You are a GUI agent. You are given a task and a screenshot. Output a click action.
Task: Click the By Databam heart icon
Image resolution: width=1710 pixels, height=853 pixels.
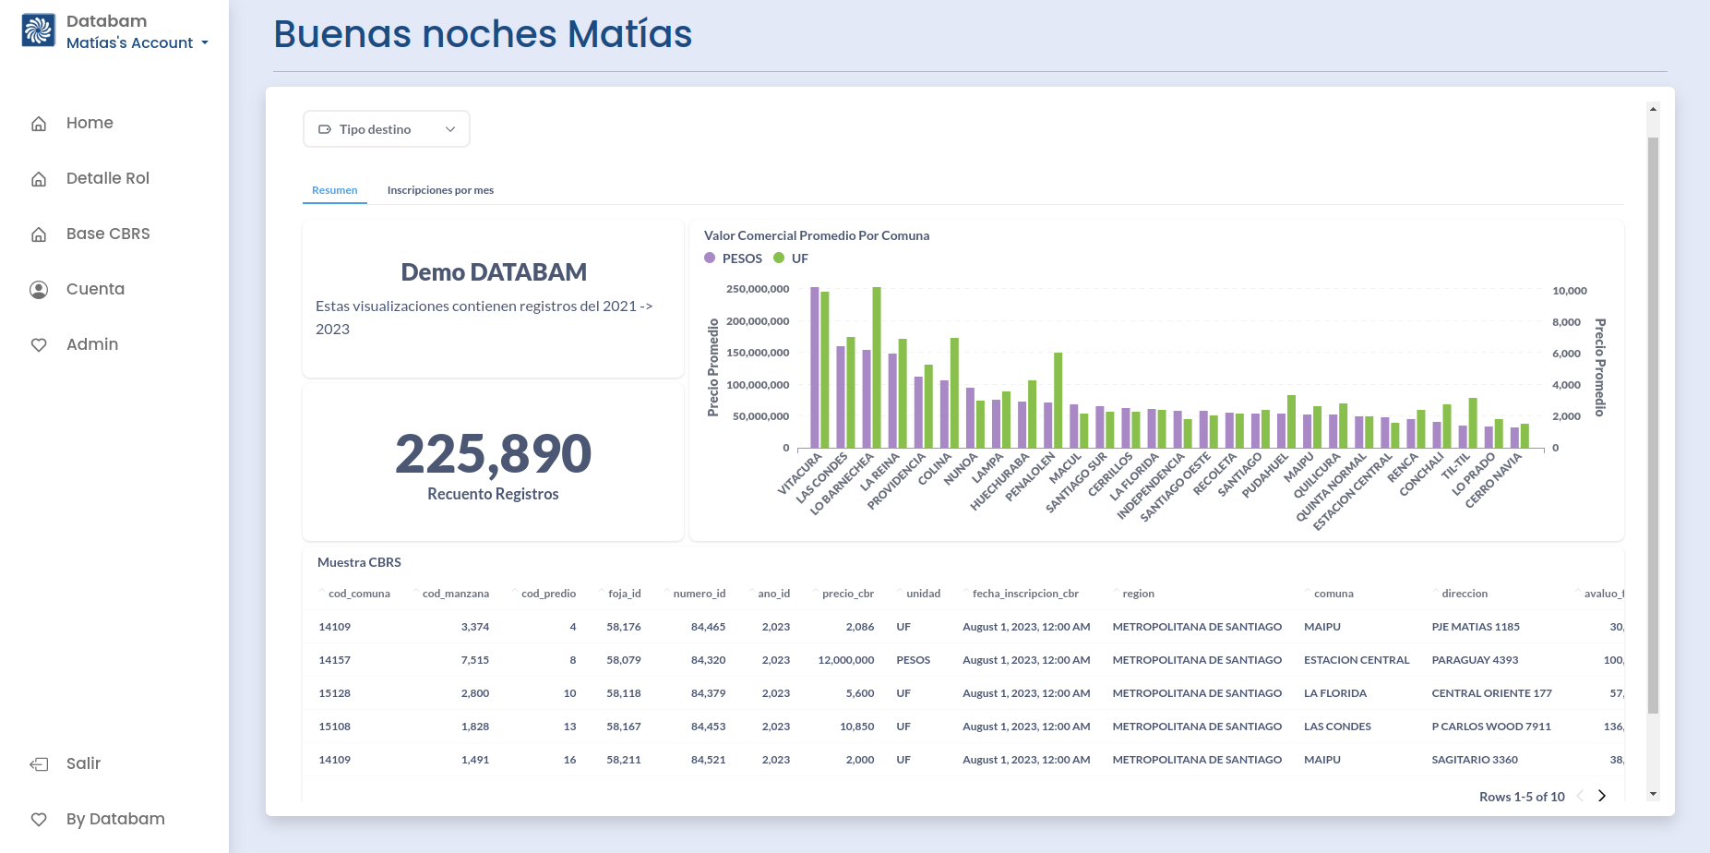pos(39,820)
